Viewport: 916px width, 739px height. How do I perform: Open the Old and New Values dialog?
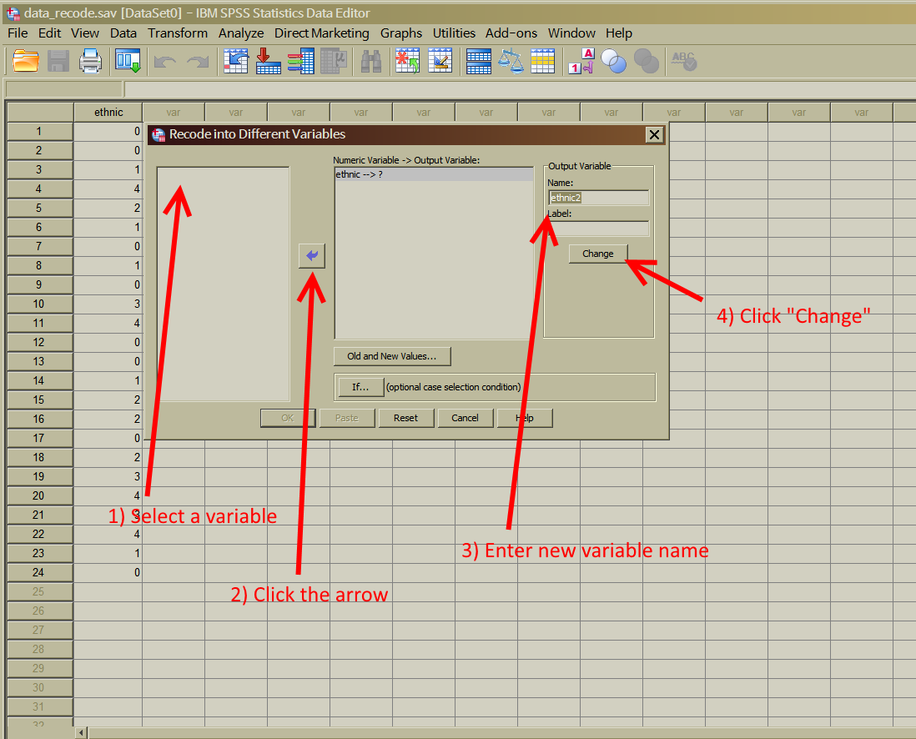pyautogui.click(x=392, y=356)
